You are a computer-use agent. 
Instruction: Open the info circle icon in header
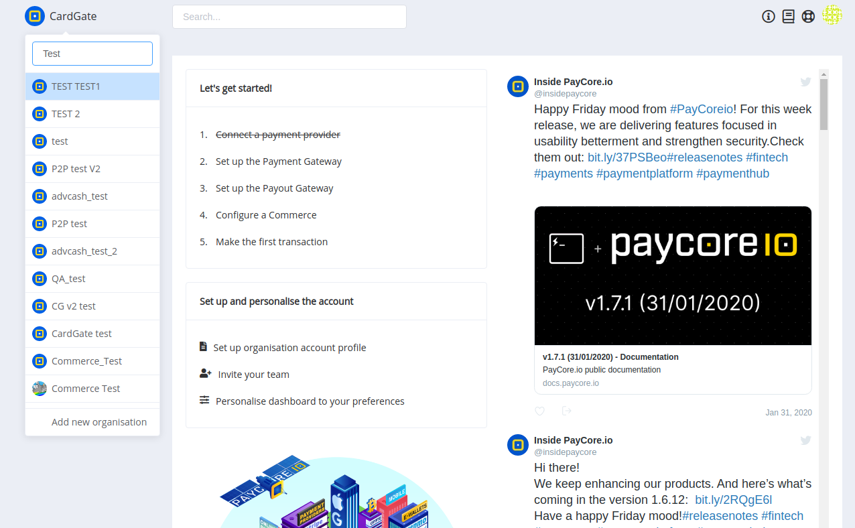pyautogui.click(x=769, y=17)
